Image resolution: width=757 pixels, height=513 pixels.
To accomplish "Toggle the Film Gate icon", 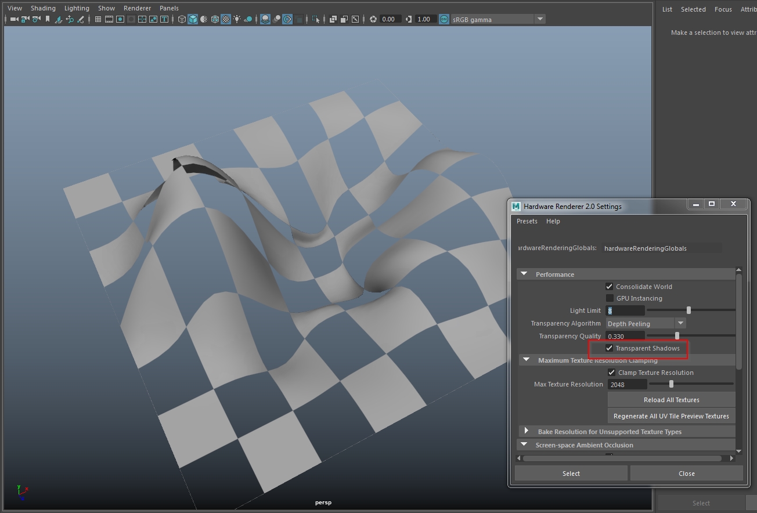I will (x=109, y=19).
